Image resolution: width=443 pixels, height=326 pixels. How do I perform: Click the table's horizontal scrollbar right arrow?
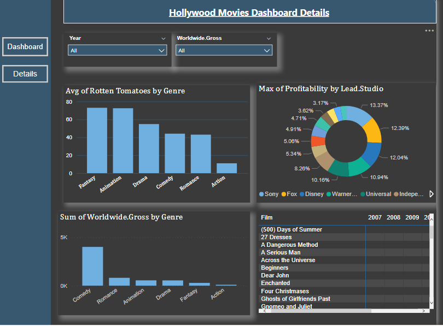tap(424, 311)
